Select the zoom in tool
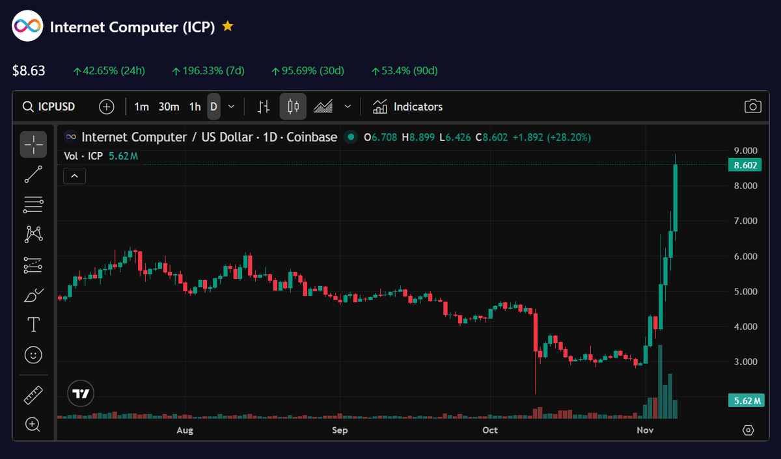This screenshot has width=781, height=459. (x=33, y=425)
